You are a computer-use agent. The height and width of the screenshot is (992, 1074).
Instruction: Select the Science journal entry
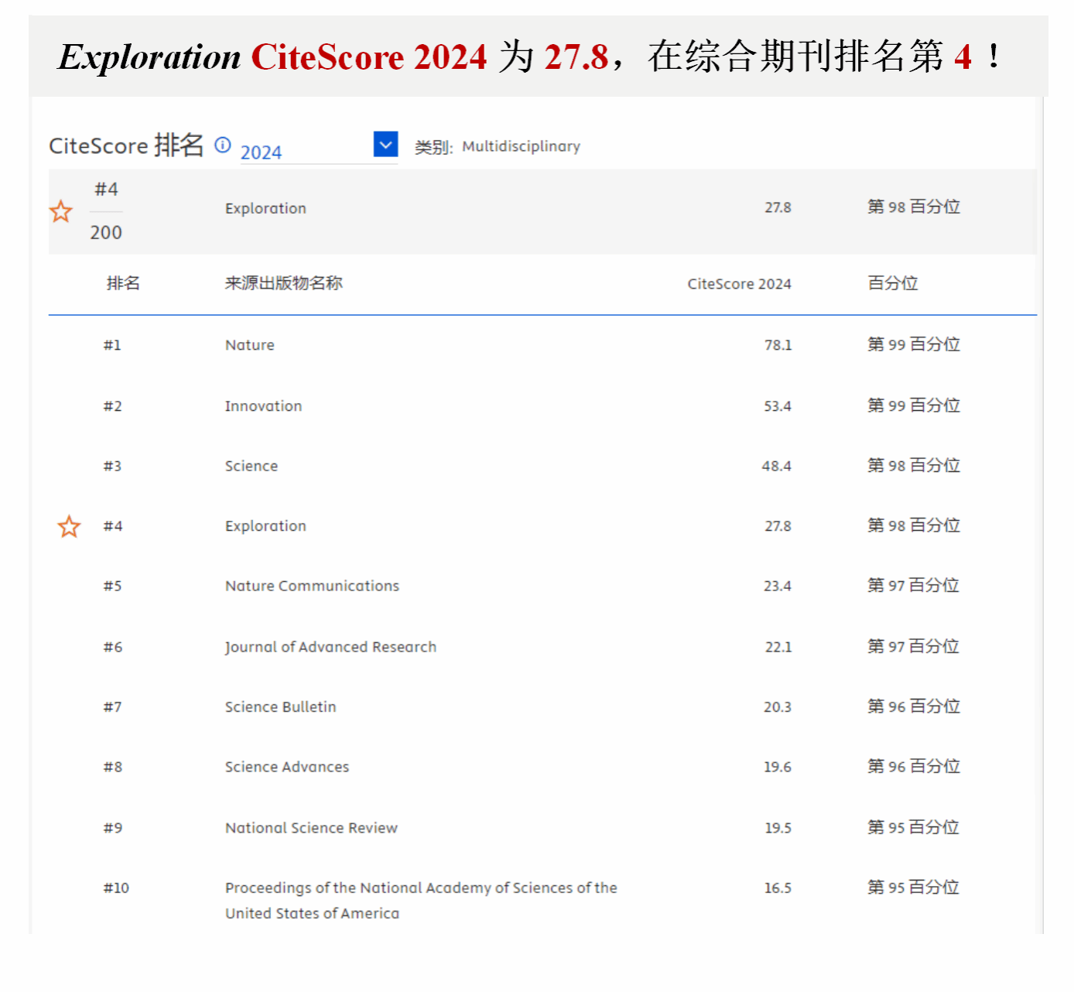pyautogui.click(x=251, y=466)
